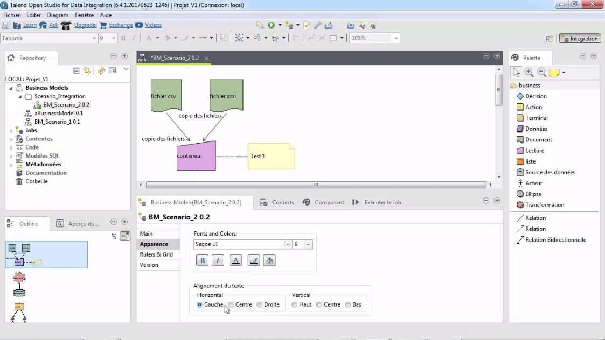Expand the Jobs node in the repository
The height and width of the screenshot is (340, 605).
click(x=11, y=130)
